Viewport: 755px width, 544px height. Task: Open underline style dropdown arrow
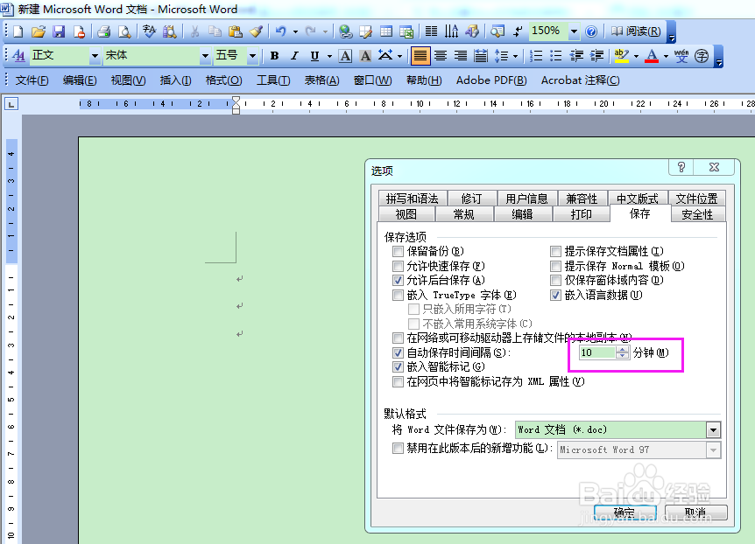[329, 56]
